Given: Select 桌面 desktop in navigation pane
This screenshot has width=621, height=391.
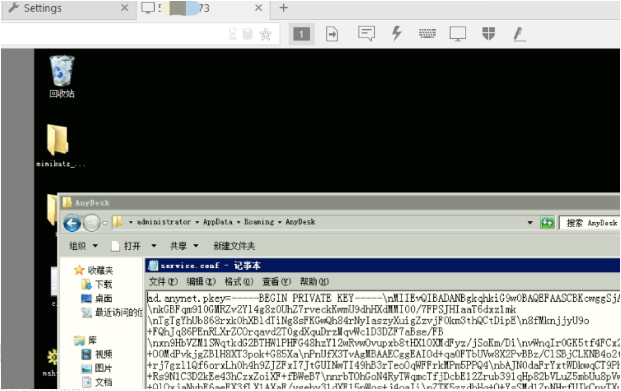Looking at the screenshot, I should click(x=97, y=298).
